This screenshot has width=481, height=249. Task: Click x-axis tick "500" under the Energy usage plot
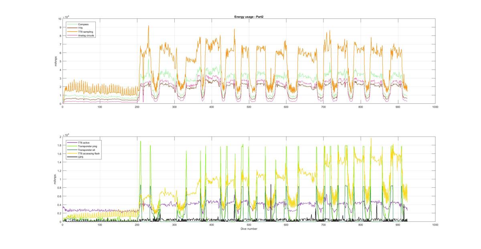coord(249,107)
